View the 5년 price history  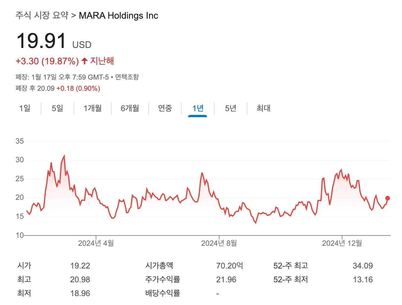pos(230,108)
